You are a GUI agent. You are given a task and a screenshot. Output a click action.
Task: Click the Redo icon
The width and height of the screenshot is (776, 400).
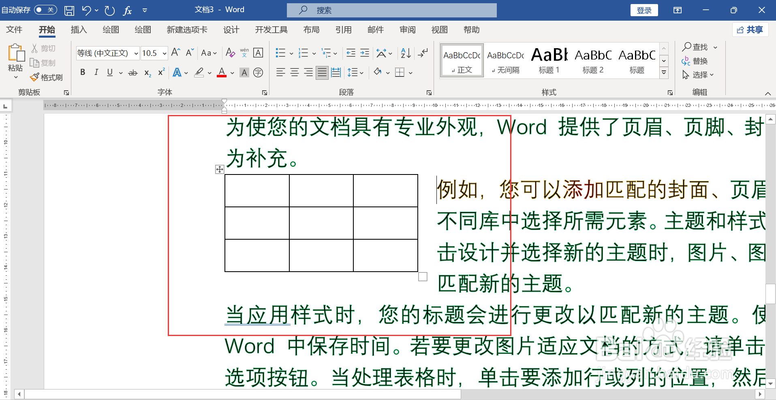[x=109, y=10]
